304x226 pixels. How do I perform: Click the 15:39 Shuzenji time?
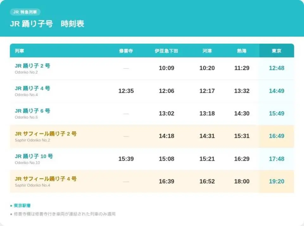point(126,159)
